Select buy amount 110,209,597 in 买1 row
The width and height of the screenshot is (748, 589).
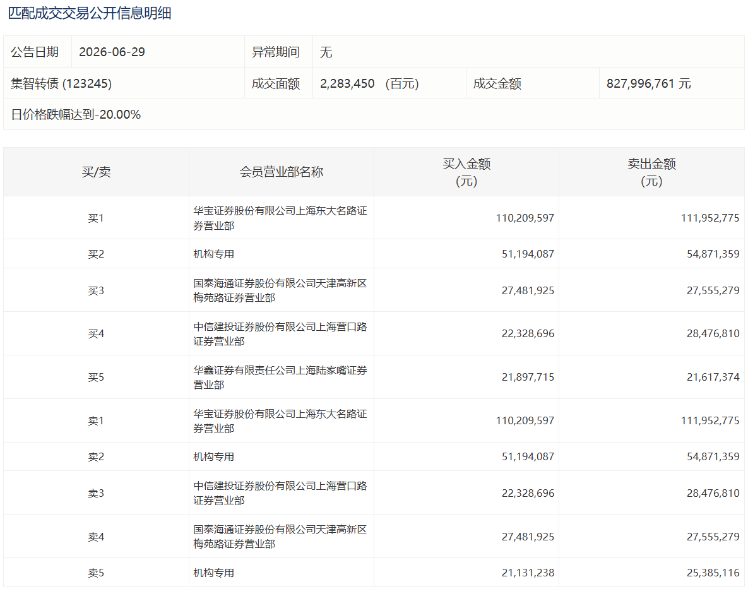pyautogui.click(x=525, y=218)
